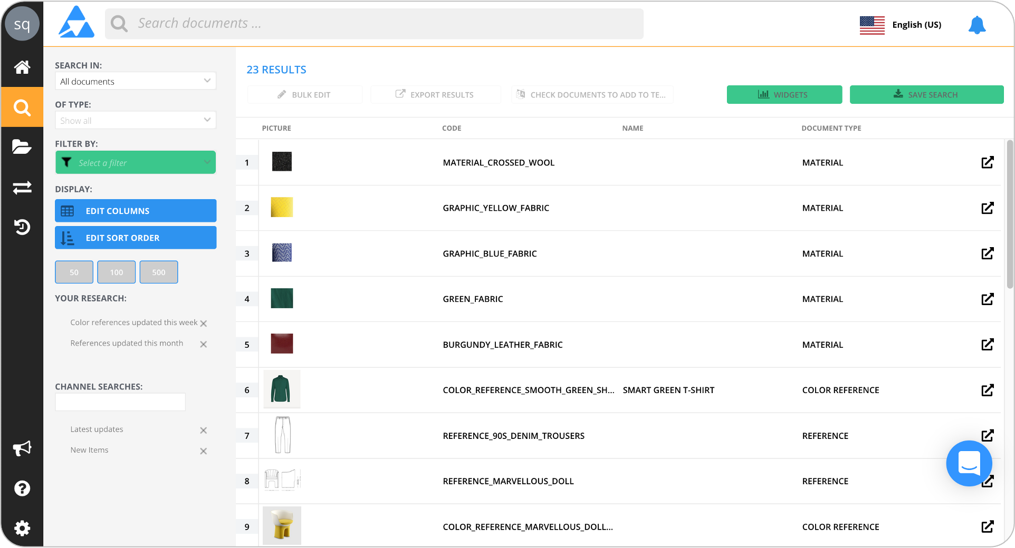Screen dimensions: 1015x548
Task: Click the Edit Columns button
Action: (136, 211)
